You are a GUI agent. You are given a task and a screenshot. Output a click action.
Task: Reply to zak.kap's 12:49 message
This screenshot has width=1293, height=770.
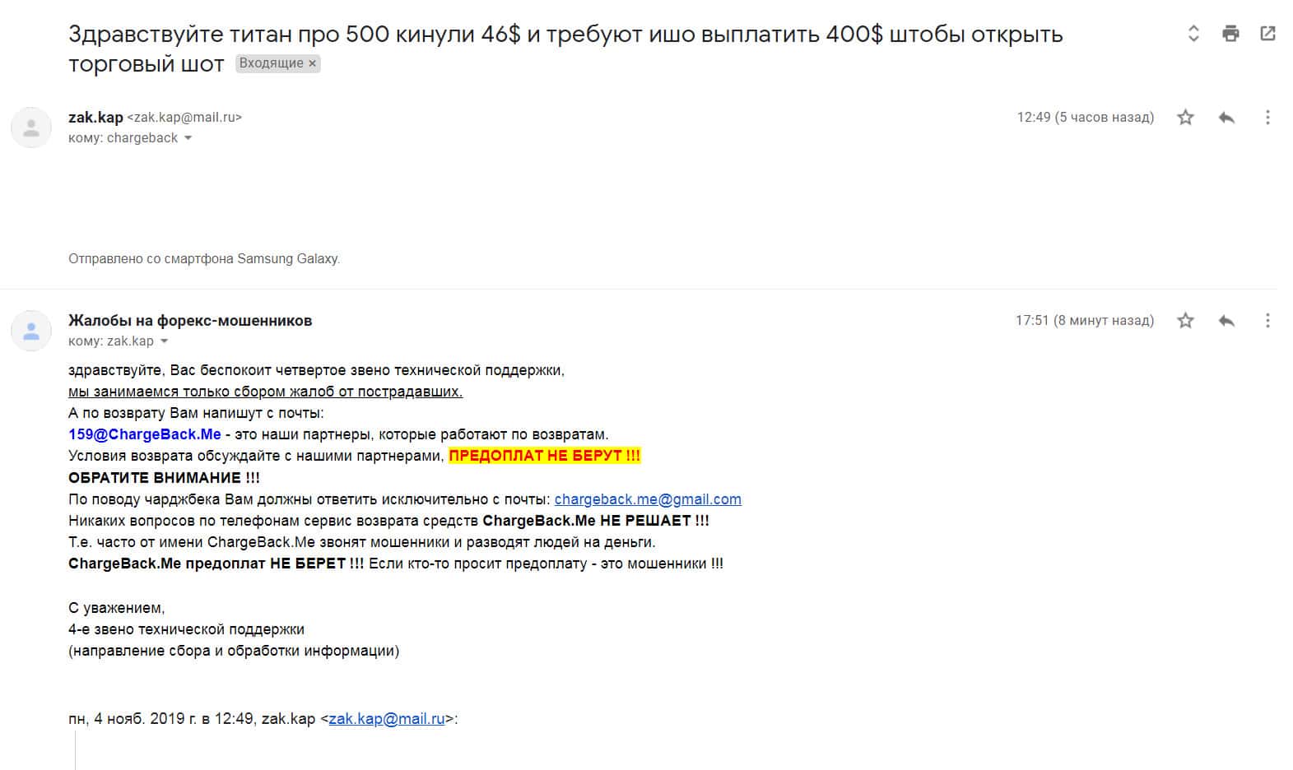1226,118
